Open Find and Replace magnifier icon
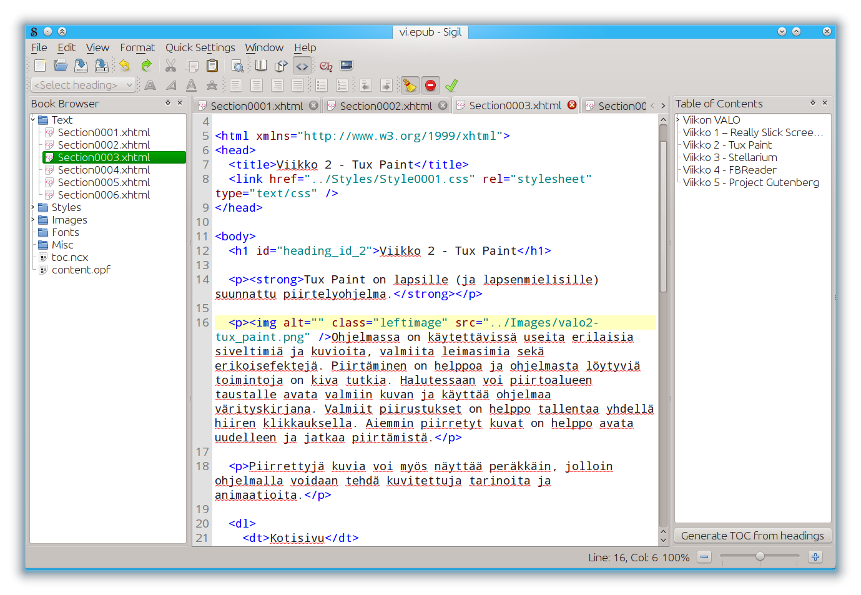The image size is (861, 595). tap(237, 66)
